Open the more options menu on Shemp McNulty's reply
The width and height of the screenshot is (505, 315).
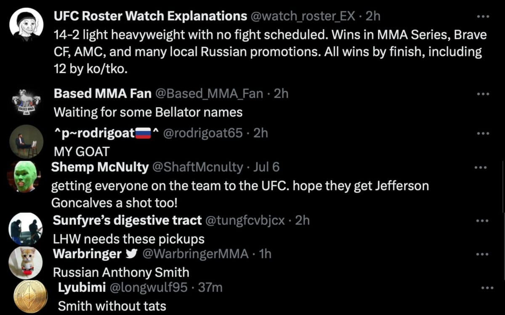pyautogui.click(x=481, y=167)
